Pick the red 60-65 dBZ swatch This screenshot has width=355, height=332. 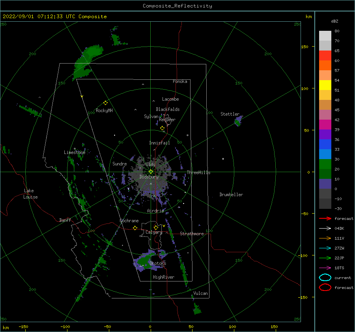[325, 56]
